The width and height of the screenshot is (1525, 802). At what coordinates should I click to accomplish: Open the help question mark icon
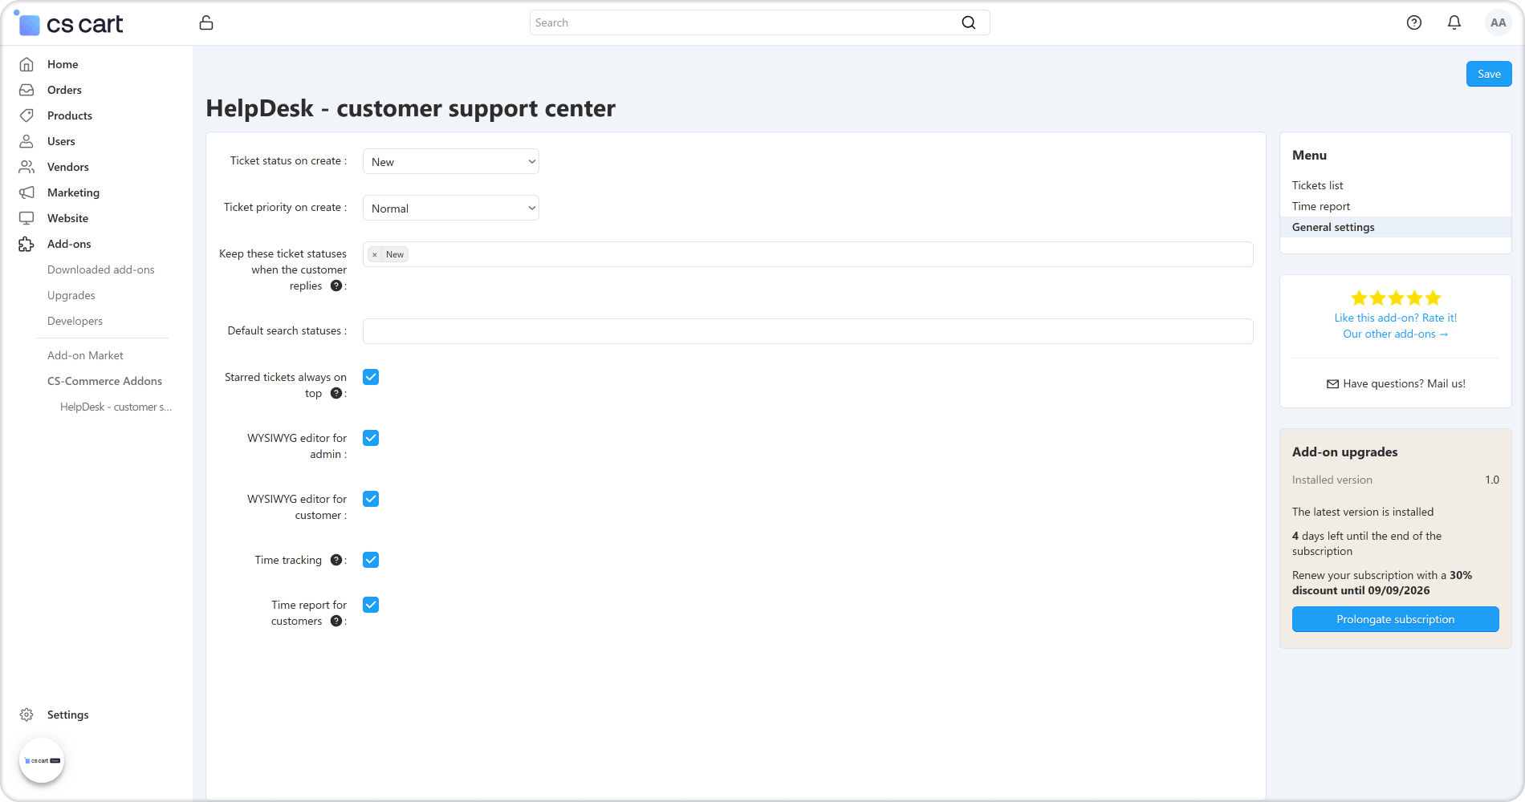tap(1414, 22)
